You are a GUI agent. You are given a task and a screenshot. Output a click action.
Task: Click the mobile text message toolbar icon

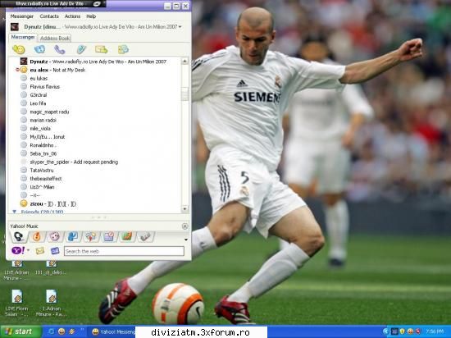click(x=81, y=49)
